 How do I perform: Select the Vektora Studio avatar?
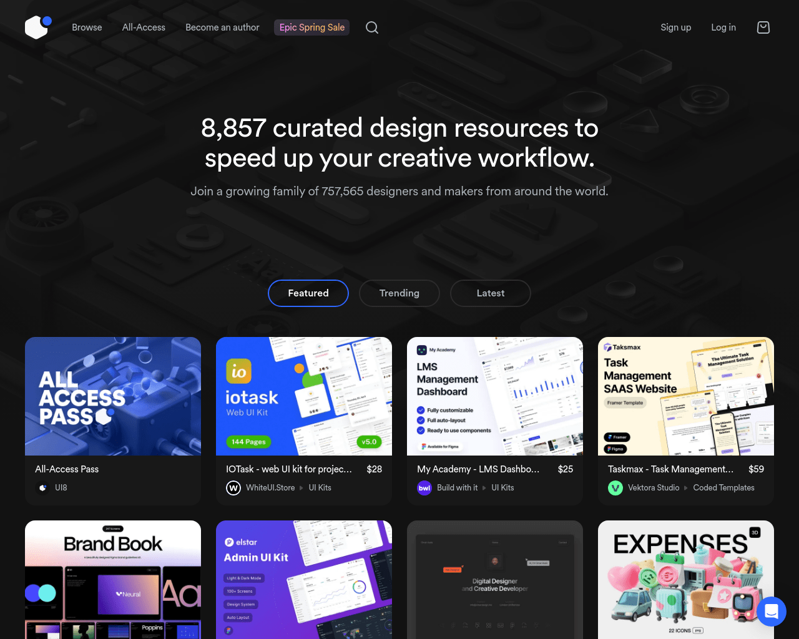pos(615,488)
